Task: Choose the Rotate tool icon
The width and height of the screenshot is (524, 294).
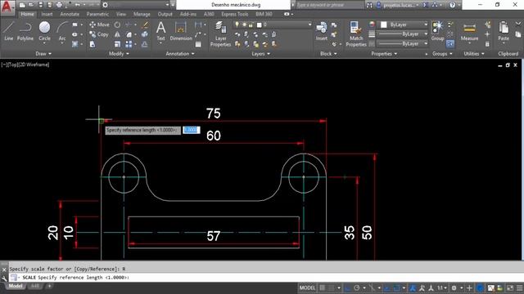Action: (117, 24)
